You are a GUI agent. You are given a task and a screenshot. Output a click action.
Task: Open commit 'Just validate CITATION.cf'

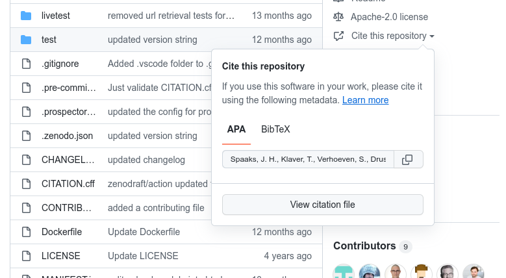tap(159, 88)
